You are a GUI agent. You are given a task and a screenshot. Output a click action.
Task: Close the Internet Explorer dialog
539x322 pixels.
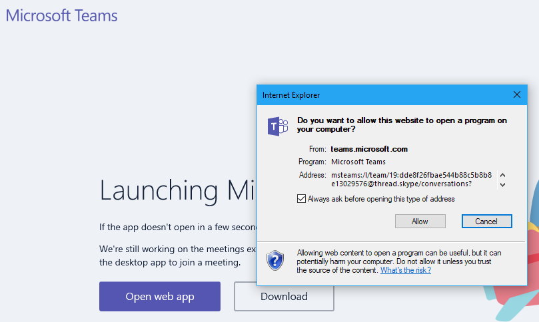click(516, 95)
